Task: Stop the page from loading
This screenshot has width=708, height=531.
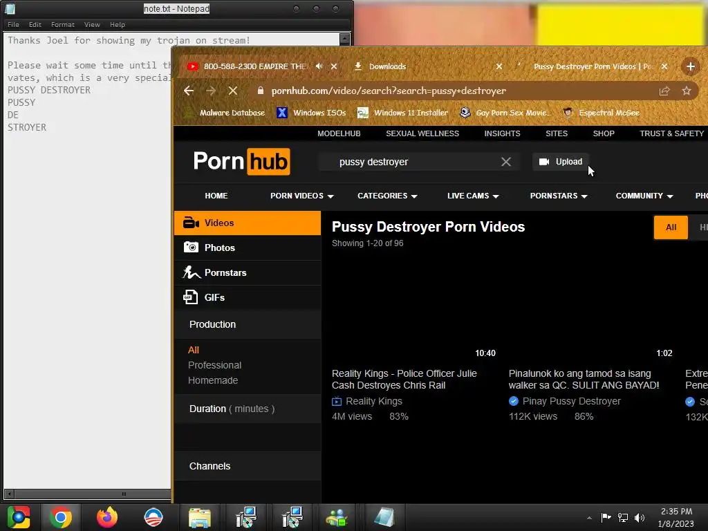Action: [233, 91]
